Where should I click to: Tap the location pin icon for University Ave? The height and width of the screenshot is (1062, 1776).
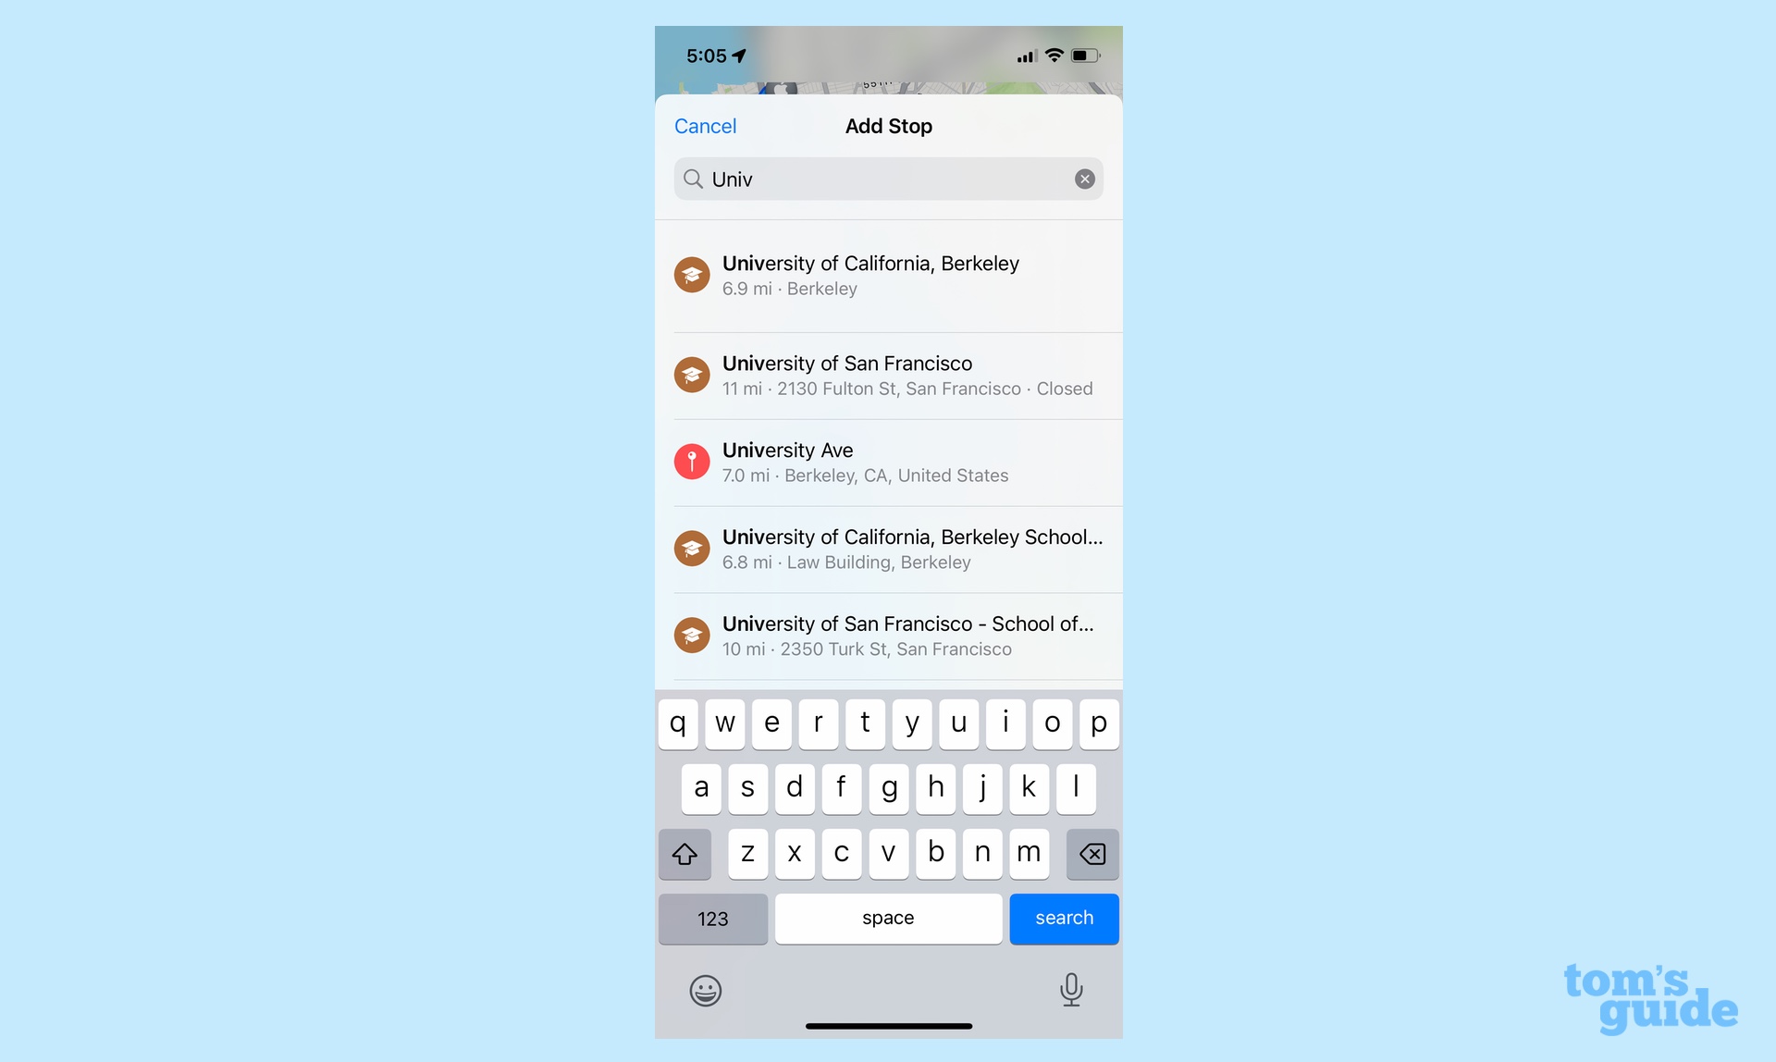click(693, 462)
